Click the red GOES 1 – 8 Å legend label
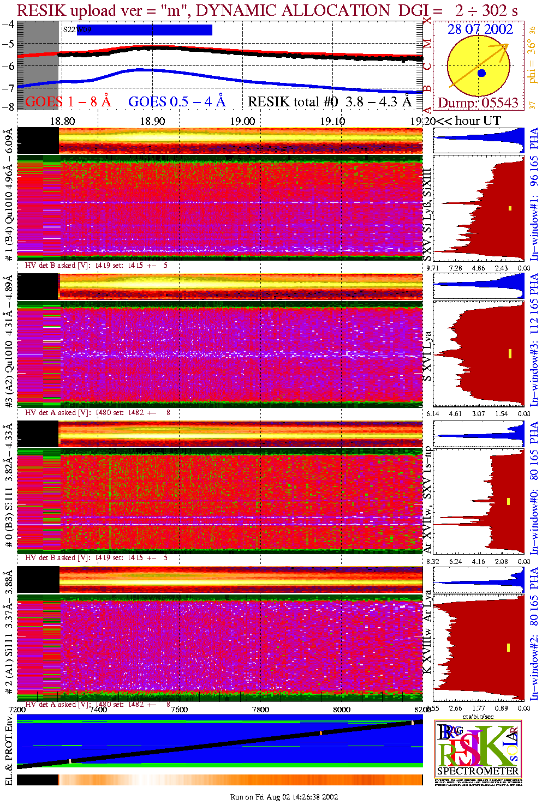Viewport: 548px width, 805px height. (x=68, y=102)
